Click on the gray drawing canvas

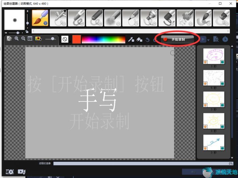point(100,103)
